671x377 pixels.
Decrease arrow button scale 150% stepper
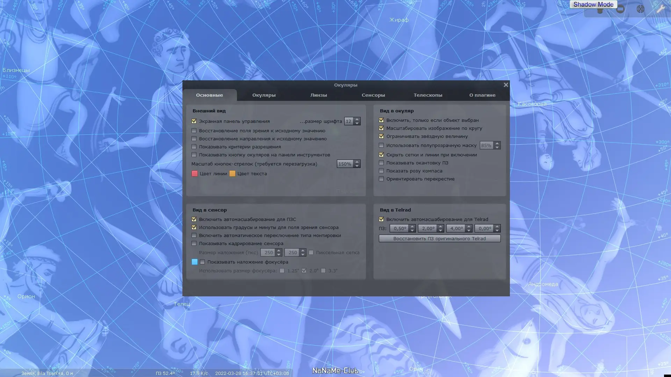(x=357, y=166)
